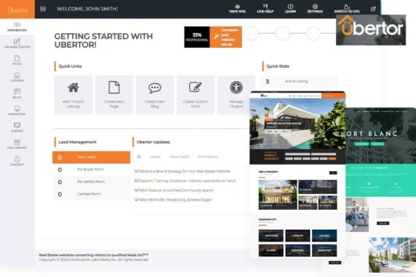Open Themes in sidebar
This screenshot has width=416, height=277.
click(x=17, y=127)
